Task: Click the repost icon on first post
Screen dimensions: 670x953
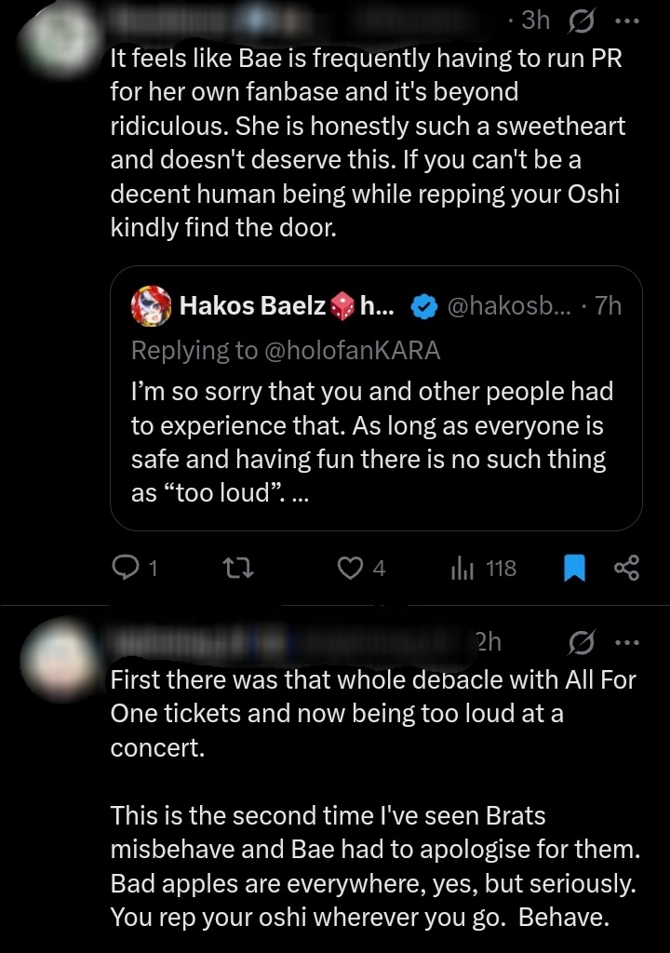Action: [241, 568]
